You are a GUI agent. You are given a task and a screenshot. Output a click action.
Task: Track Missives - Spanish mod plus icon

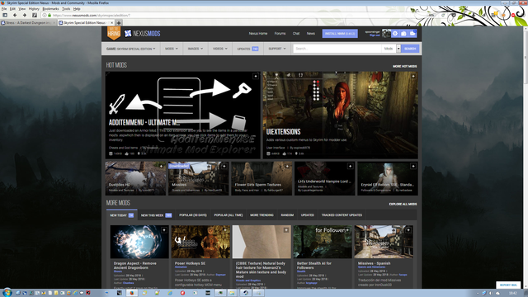click(x=408, y=230)
